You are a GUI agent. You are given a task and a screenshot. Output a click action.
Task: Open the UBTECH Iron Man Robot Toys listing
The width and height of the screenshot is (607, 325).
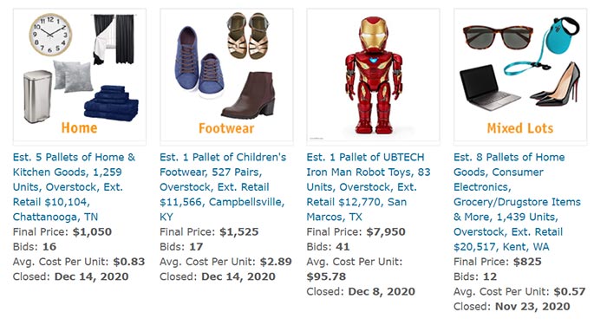coord(369,187)
